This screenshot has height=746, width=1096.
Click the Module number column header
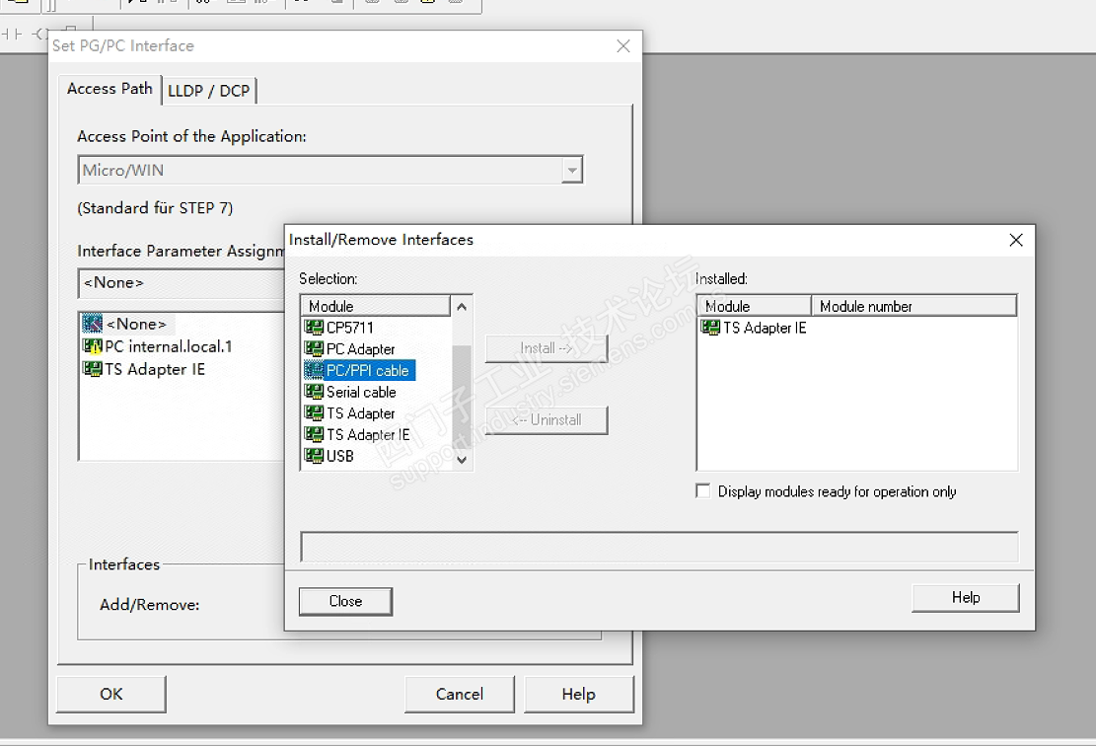point(913,306)
